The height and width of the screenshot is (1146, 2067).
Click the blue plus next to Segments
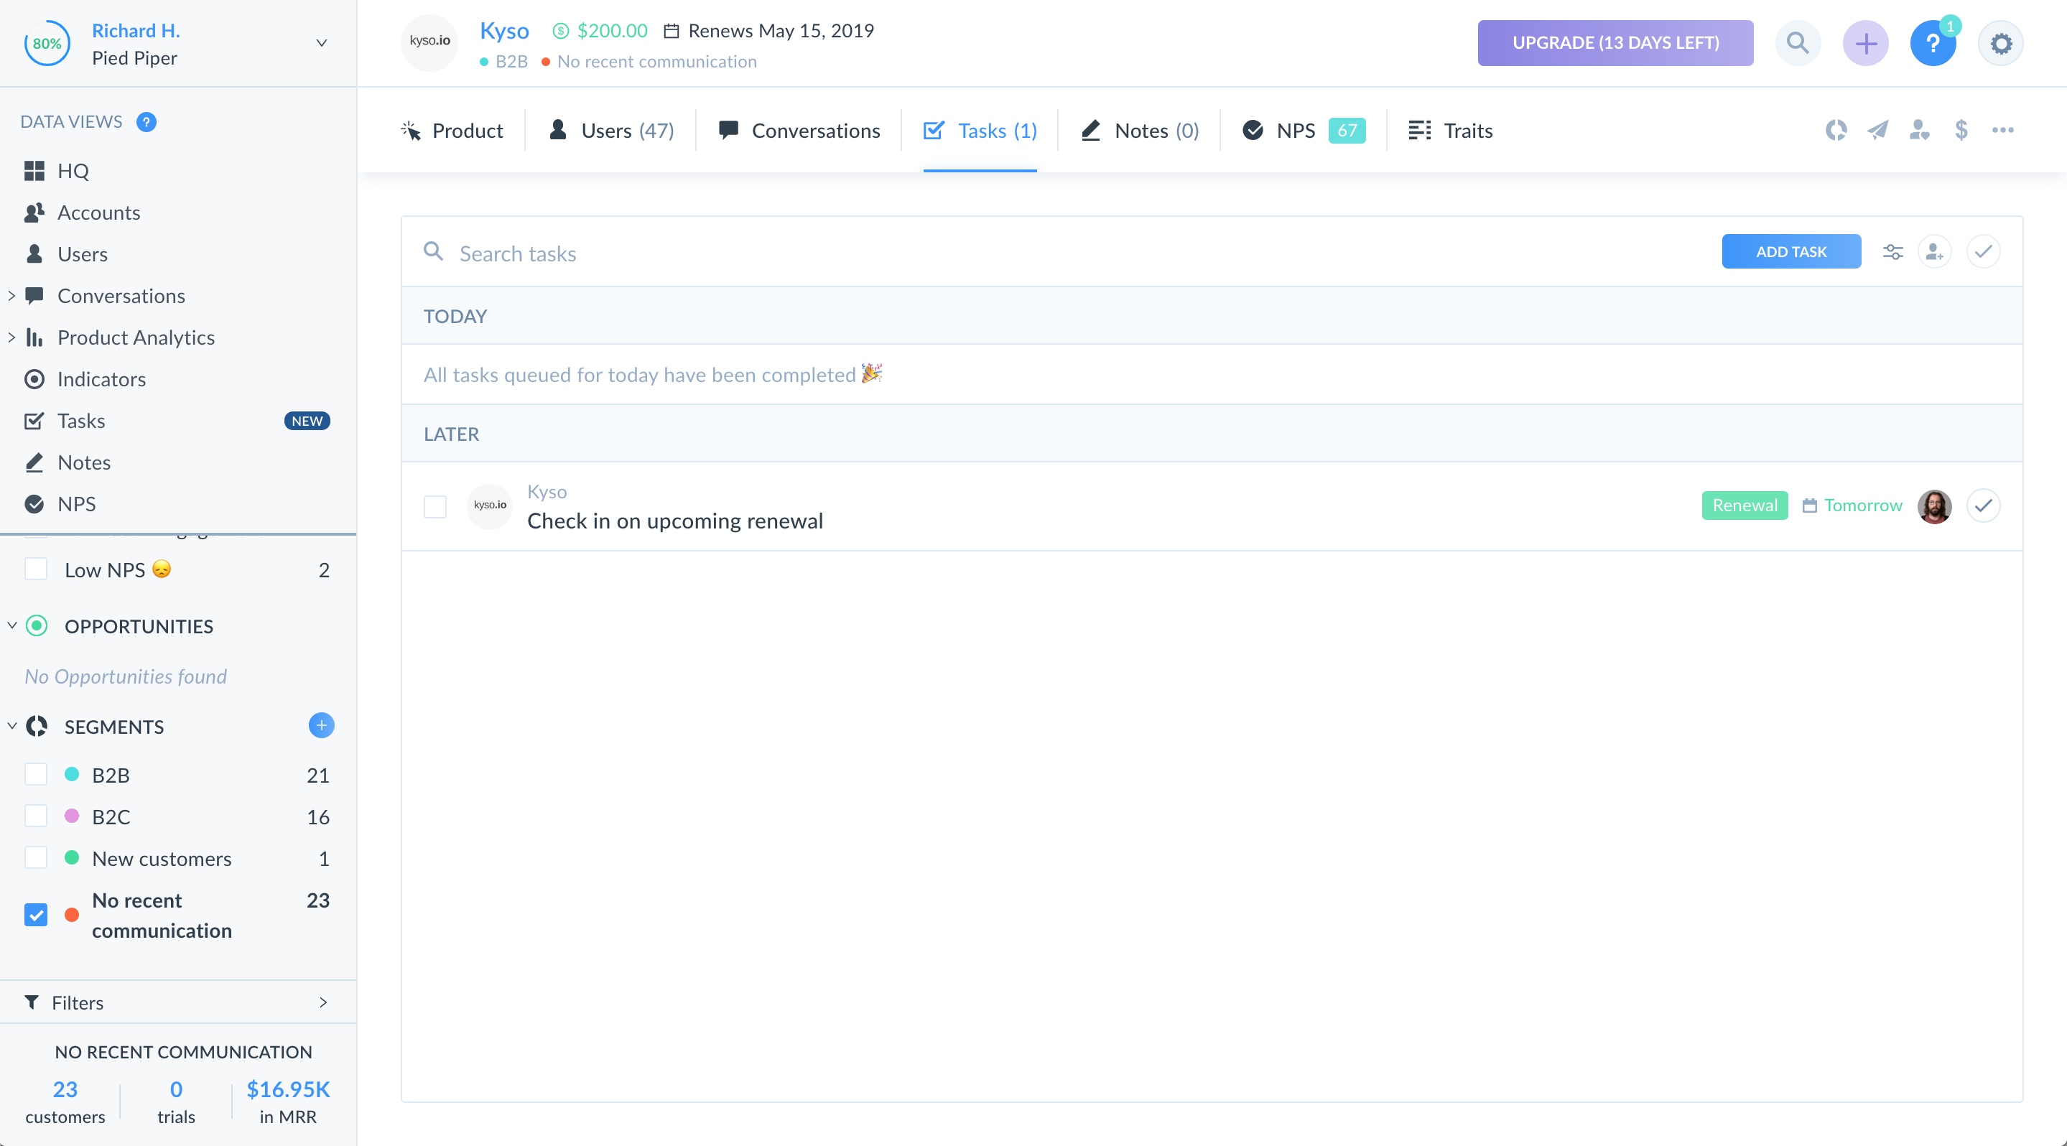[x=321, y=725]
